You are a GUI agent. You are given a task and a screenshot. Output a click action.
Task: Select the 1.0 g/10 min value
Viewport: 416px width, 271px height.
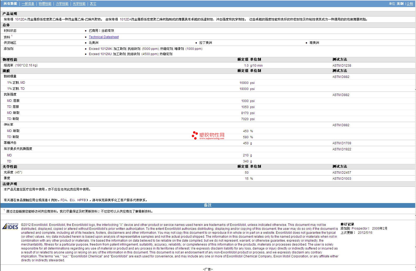(253, 66)
